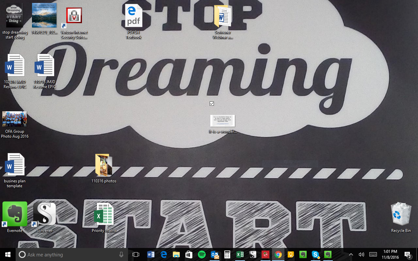Viewport: 418px width, 261px height.
Task: Open the Windows Start menu
Action: [x=8, y=254]
